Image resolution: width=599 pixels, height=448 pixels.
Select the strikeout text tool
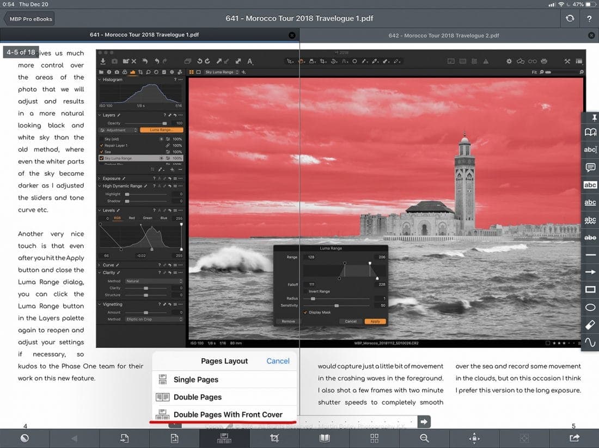click(590, 237)
